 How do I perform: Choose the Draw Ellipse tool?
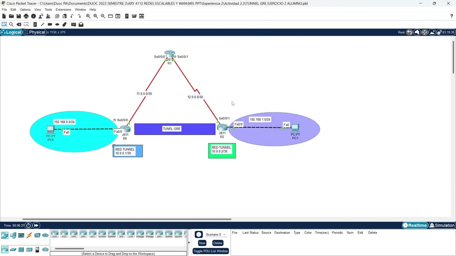click(57, 24)
